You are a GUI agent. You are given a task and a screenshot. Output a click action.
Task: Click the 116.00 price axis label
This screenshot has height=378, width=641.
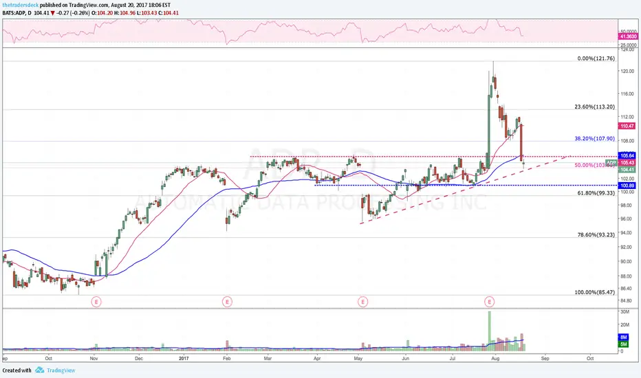[627, 94]
